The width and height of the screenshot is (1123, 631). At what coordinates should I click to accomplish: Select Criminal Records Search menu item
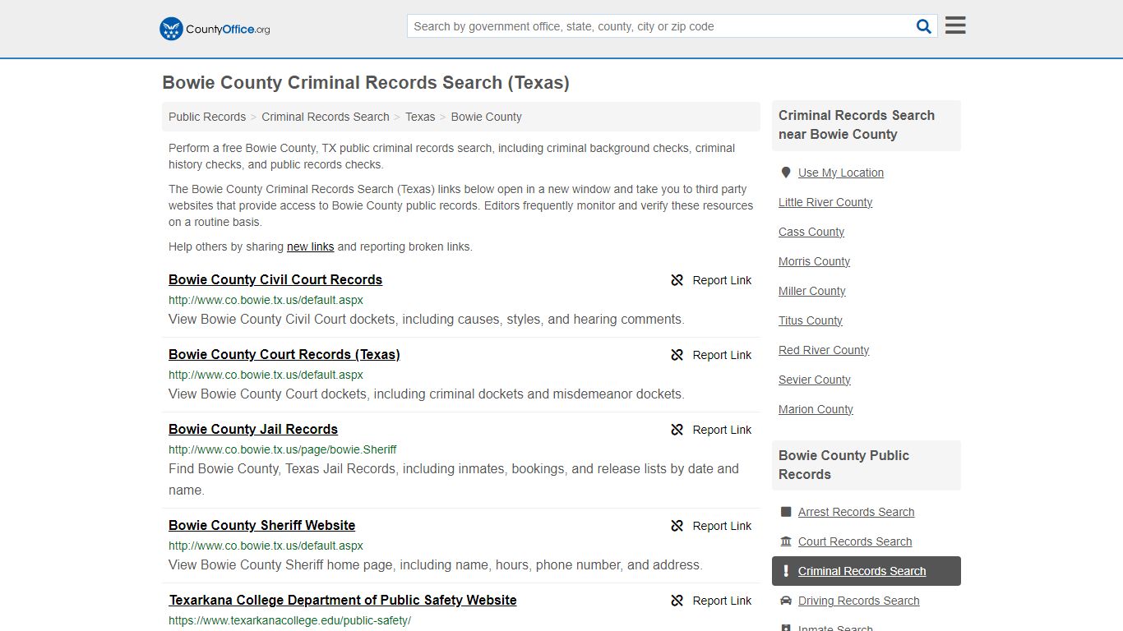click(867, 571)
